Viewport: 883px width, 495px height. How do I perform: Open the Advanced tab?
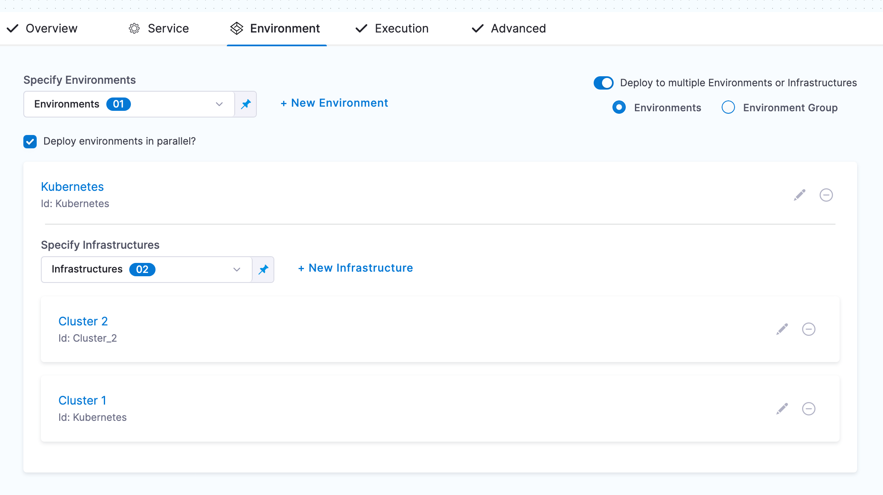509,28
